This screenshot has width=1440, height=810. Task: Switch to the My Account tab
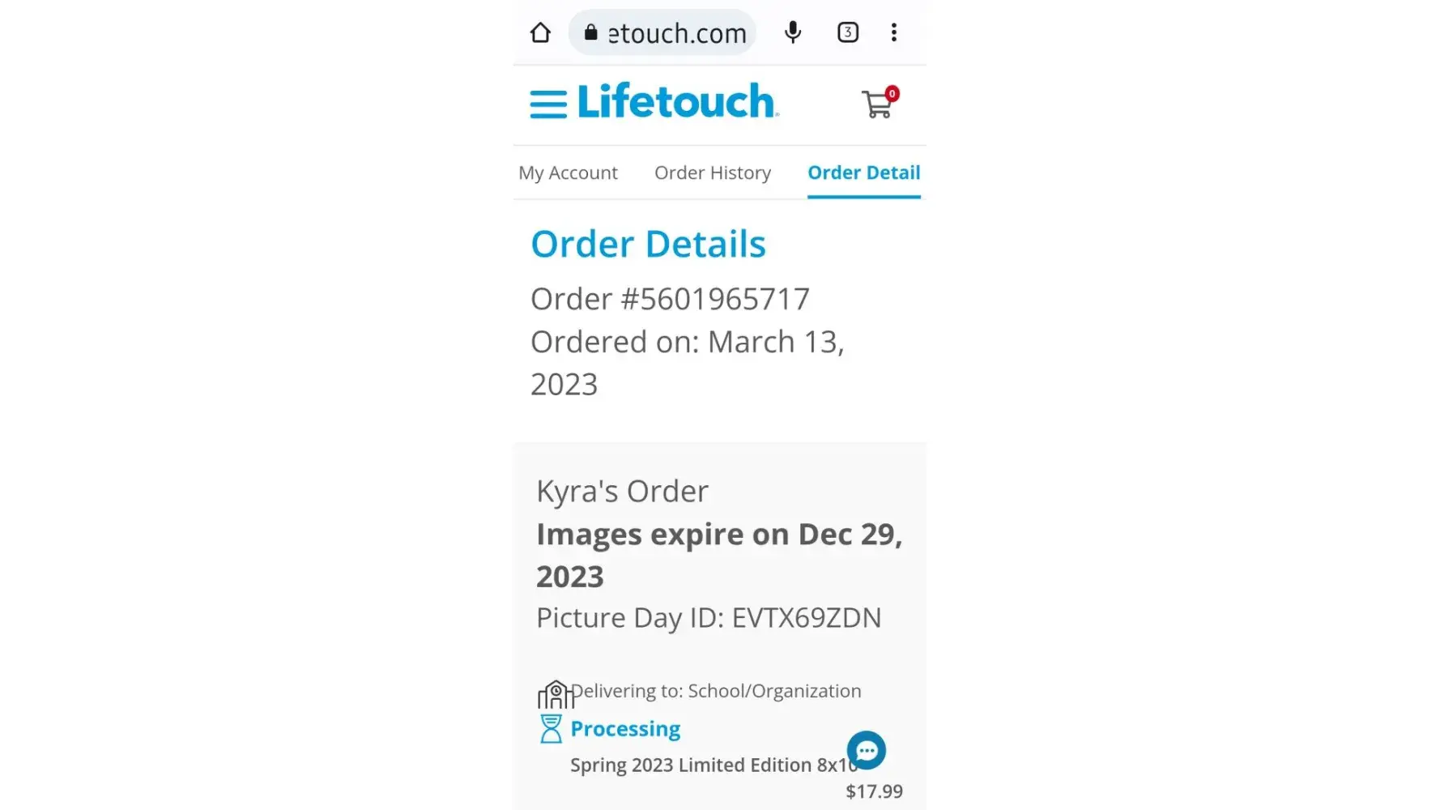(568, 173)
